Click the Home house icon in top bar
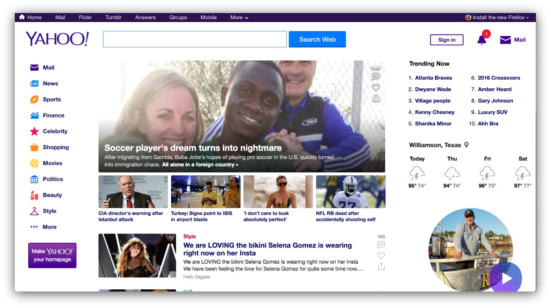The width and height of the screenshot is (551, 308). 22,17
